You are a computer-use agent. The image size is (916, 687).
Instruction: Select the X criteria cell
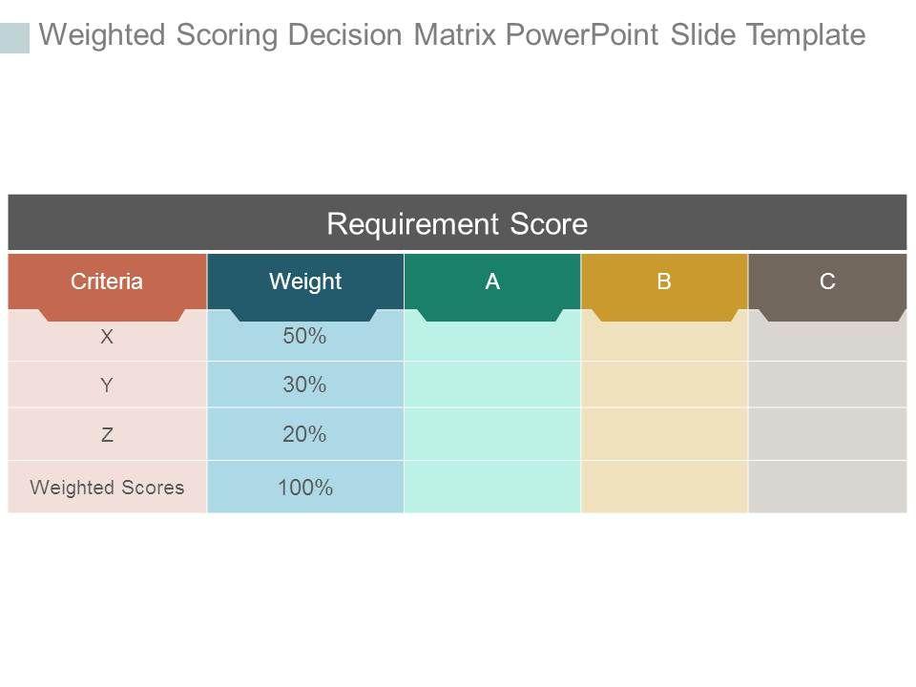tap(107, 337)
